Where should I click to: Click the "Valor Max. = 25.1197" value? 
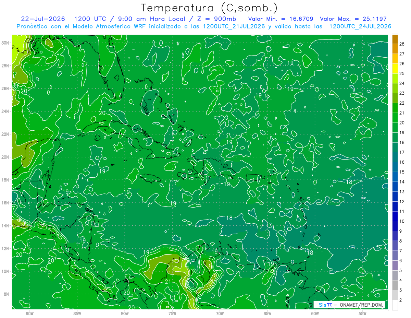353,19
